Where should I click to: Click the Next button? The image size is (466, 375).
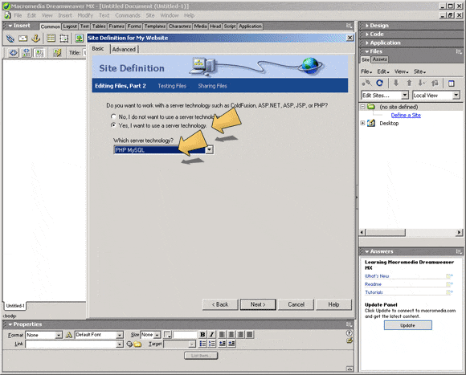pyautogui.click(x=258, y=304)
